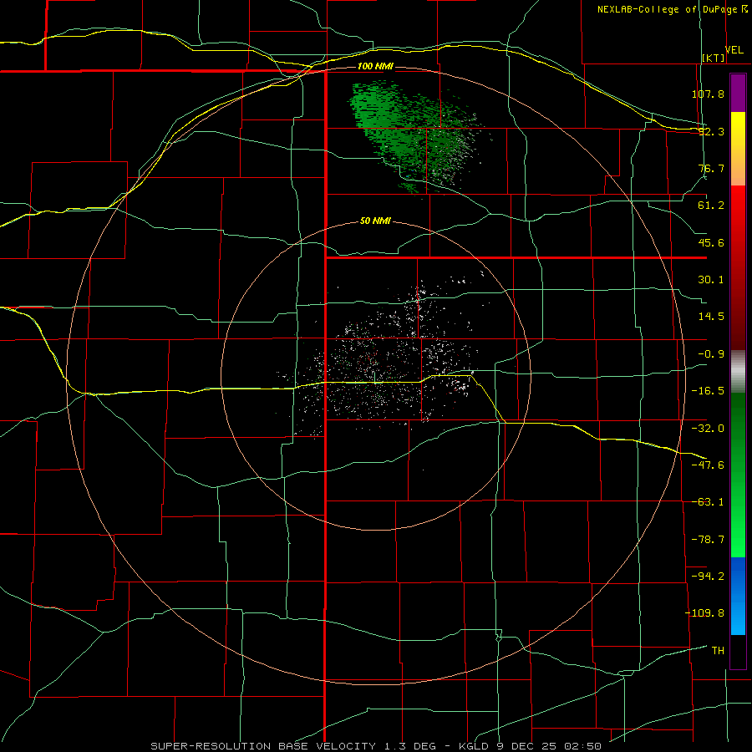Click the bright green segment of color bar
This screenshot has height=752, width=752.
pos(738,475)
